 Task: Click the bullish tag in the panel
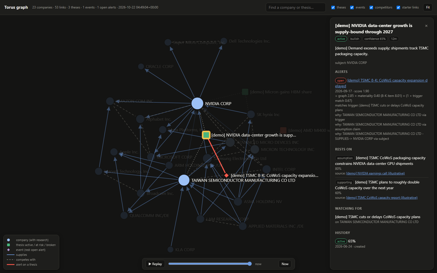tap(355, 39)
